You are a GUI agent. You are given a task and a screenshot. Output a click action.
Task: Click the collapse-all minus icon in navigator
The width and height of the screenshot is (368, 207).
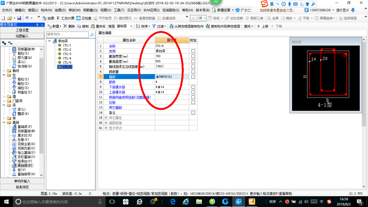click(x=10, y=43)
